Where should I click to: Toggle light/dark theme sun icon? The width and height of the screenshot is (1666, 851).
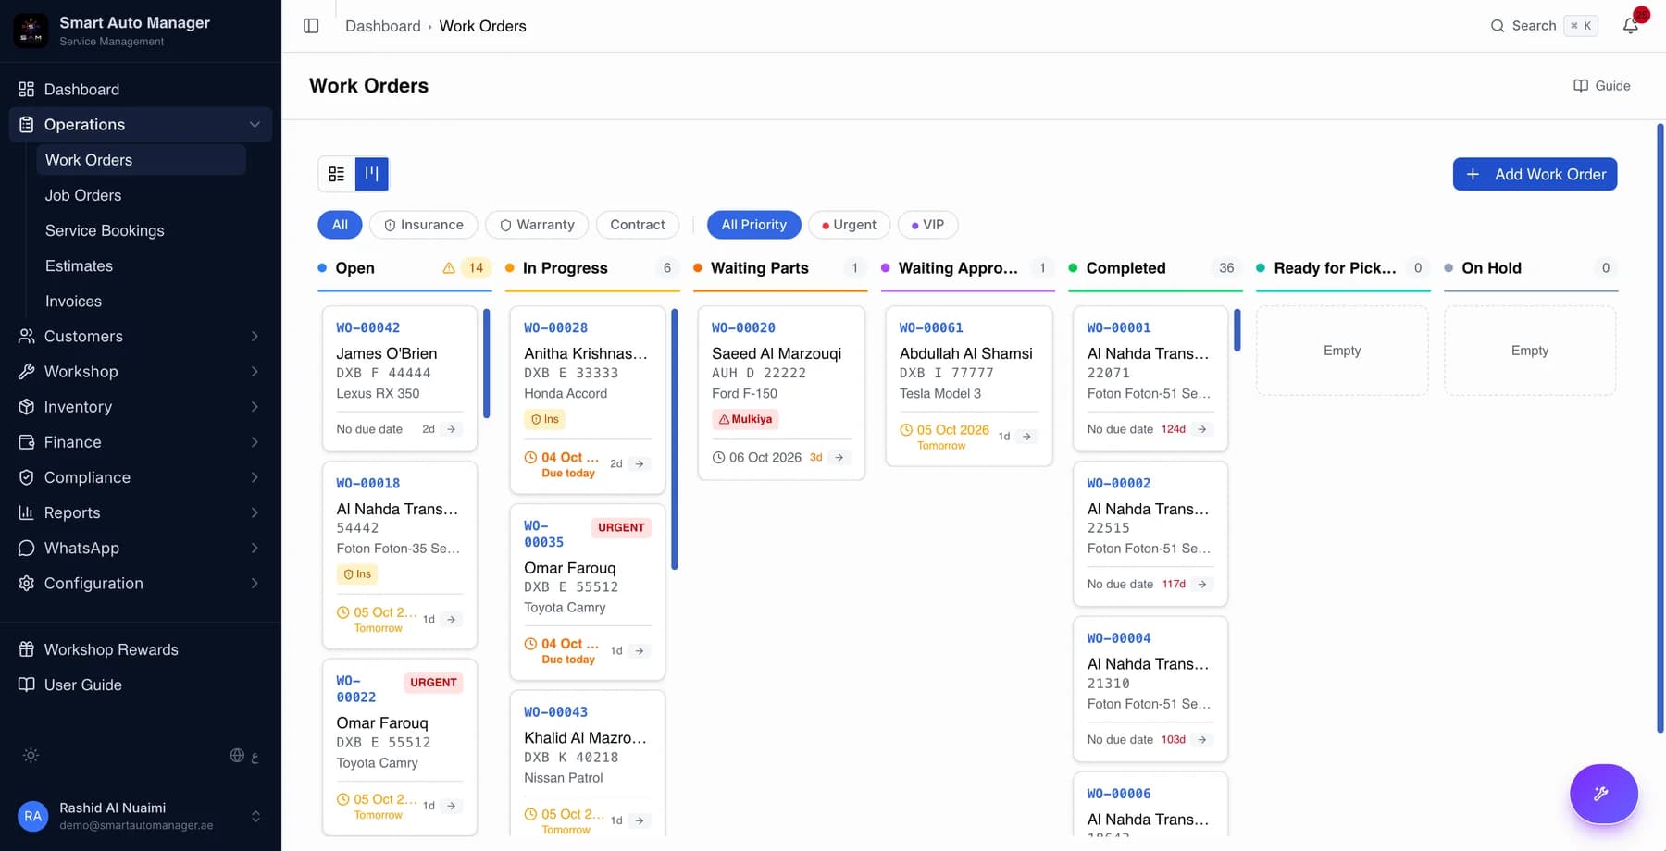point(31,756)
